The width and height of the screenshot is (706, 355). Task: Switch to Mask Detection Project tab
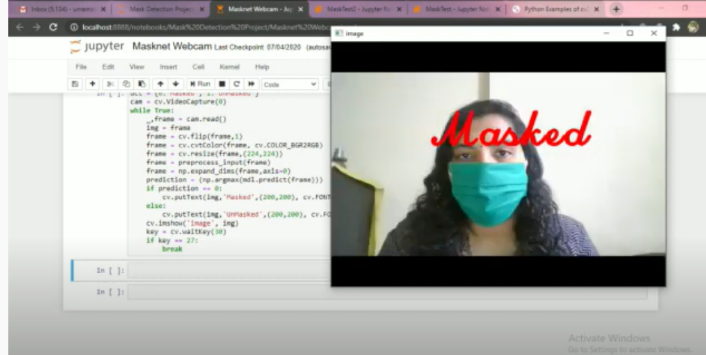point(161,9)
